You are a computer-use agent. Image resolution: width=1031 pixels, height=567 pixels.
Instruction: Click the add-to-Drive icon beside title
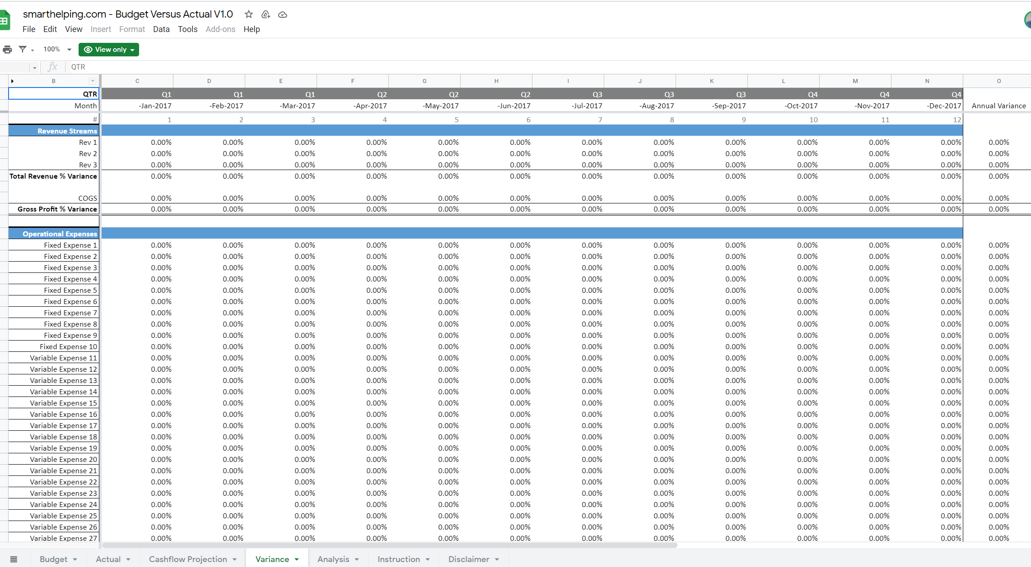[266, 14]
